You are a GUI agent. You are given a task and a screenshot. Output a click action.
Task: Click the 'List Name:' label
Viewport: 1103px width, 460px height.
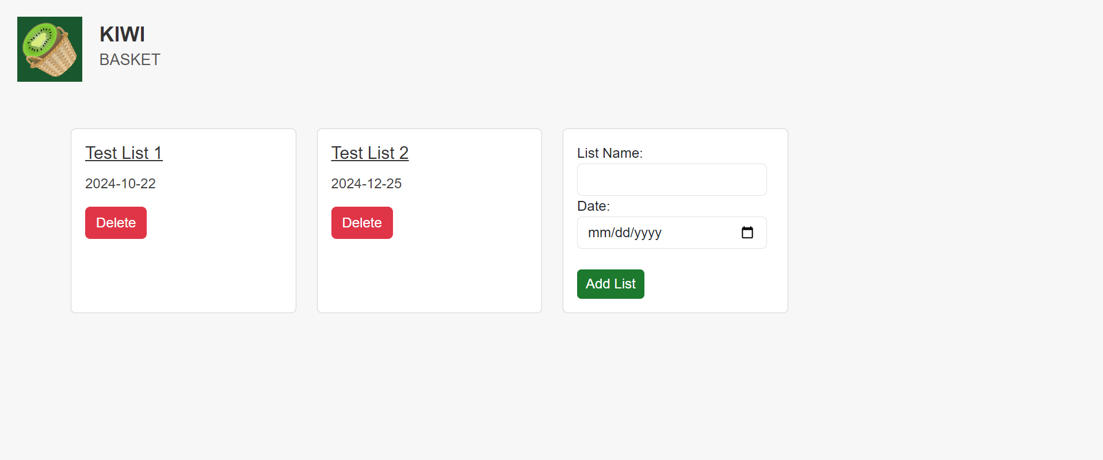pos(609,153)
